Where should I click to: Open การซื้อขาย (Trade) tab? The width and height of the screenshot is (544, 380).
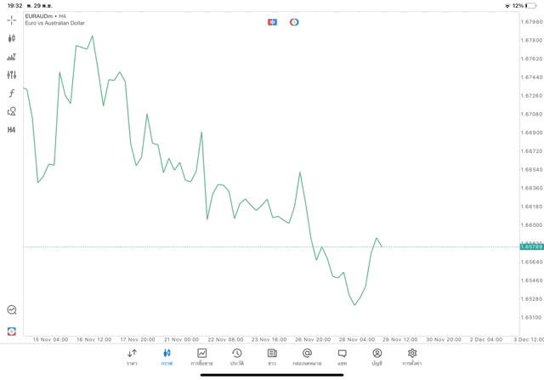tap(202, 356)
